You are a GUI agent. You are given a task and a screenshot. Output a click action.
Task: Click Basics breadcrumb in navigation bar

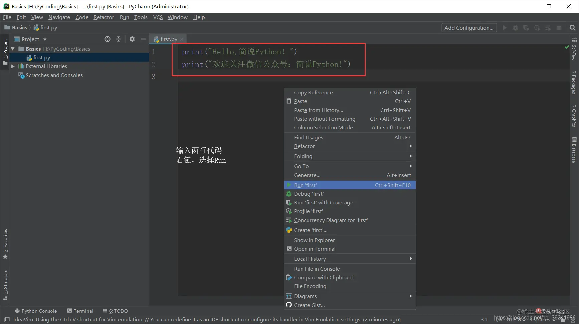coord(16,28)
